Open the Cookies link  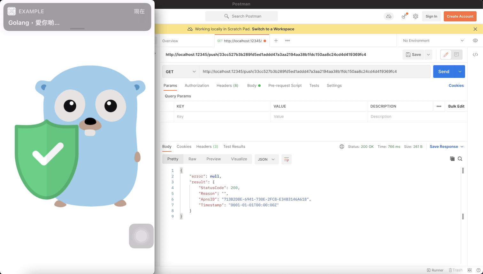click(456, 86)
